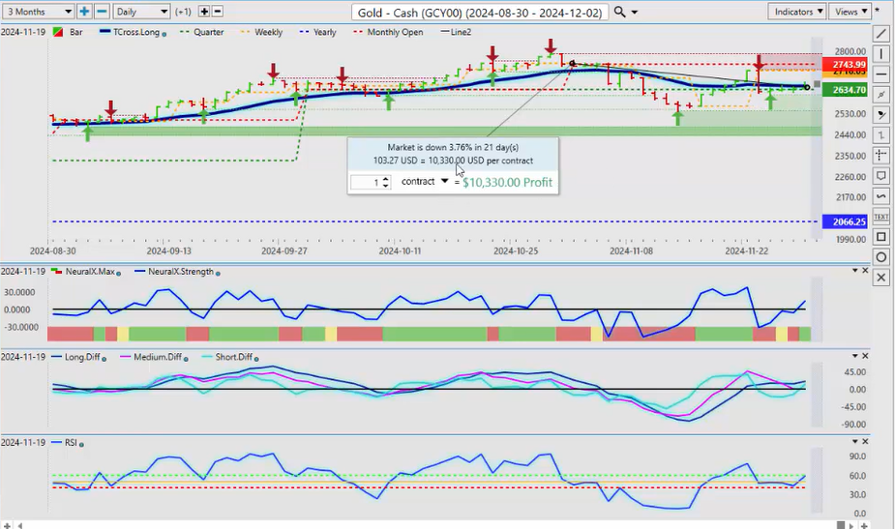Click the black plus forecast offset button
895x529 pixels.
pos(204,12)
